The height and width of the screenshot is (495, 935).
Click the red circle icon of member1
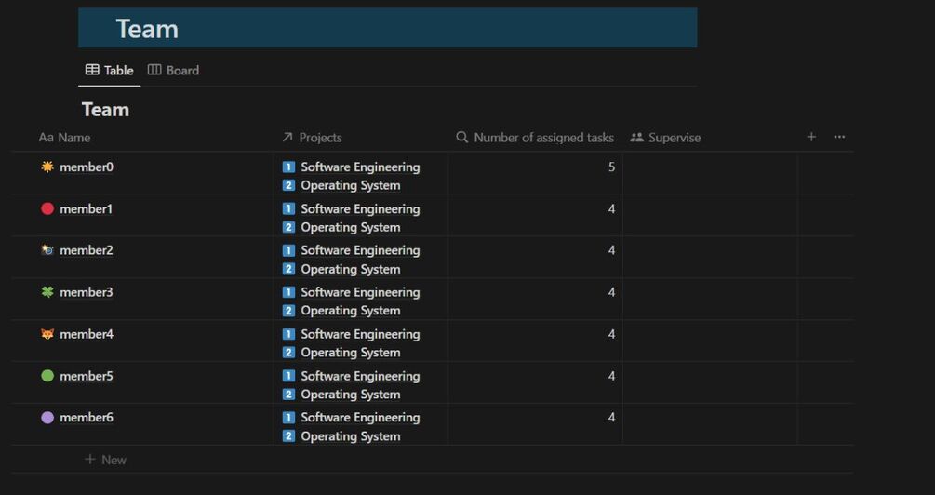point(47,208)
